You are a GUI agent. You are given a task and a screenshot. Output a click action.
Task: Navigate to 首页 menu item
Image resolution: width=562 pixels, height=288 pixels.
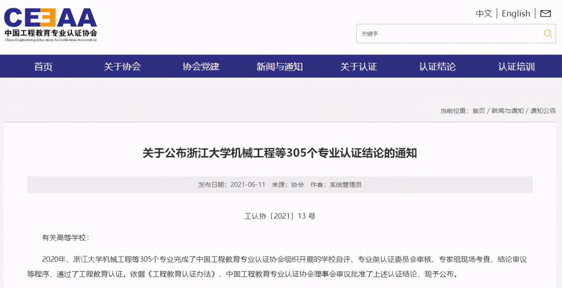coord(43,66)
